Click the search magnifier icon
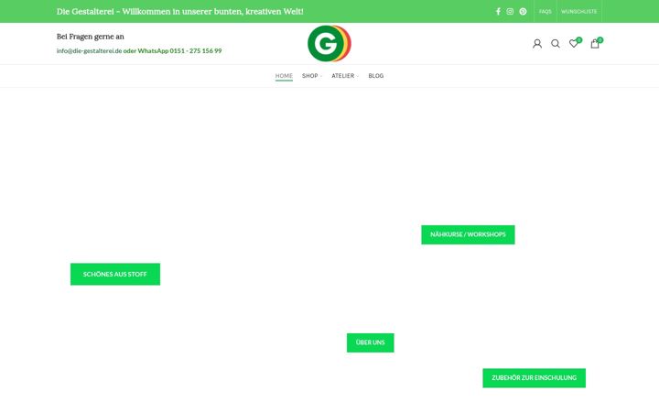659x412 pixels. click(x=556, y=44)
